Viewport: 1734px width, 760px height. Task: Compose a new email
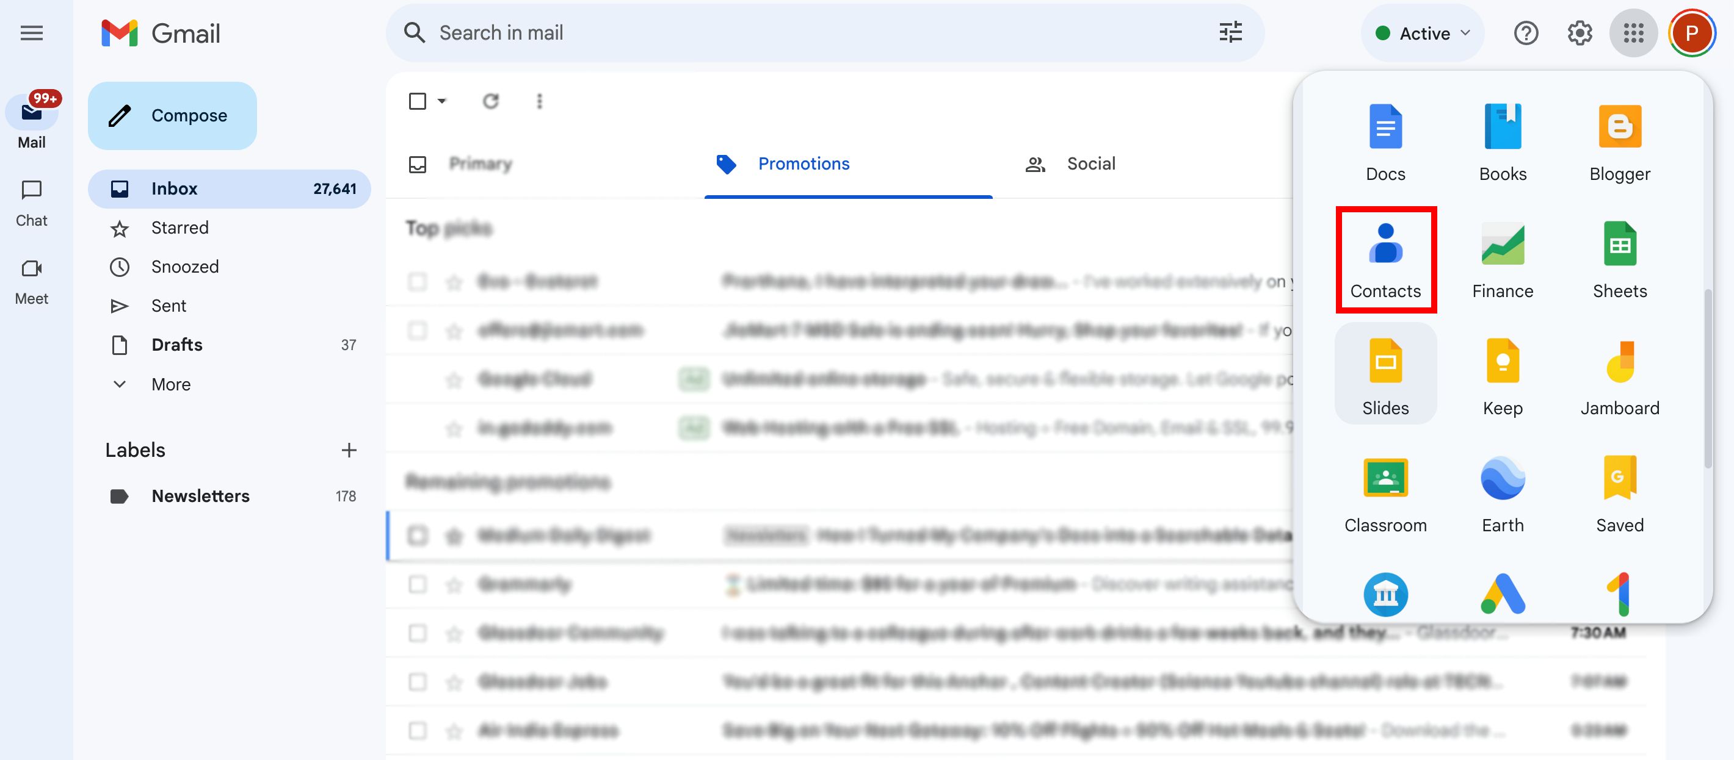[x=172, y=115]
